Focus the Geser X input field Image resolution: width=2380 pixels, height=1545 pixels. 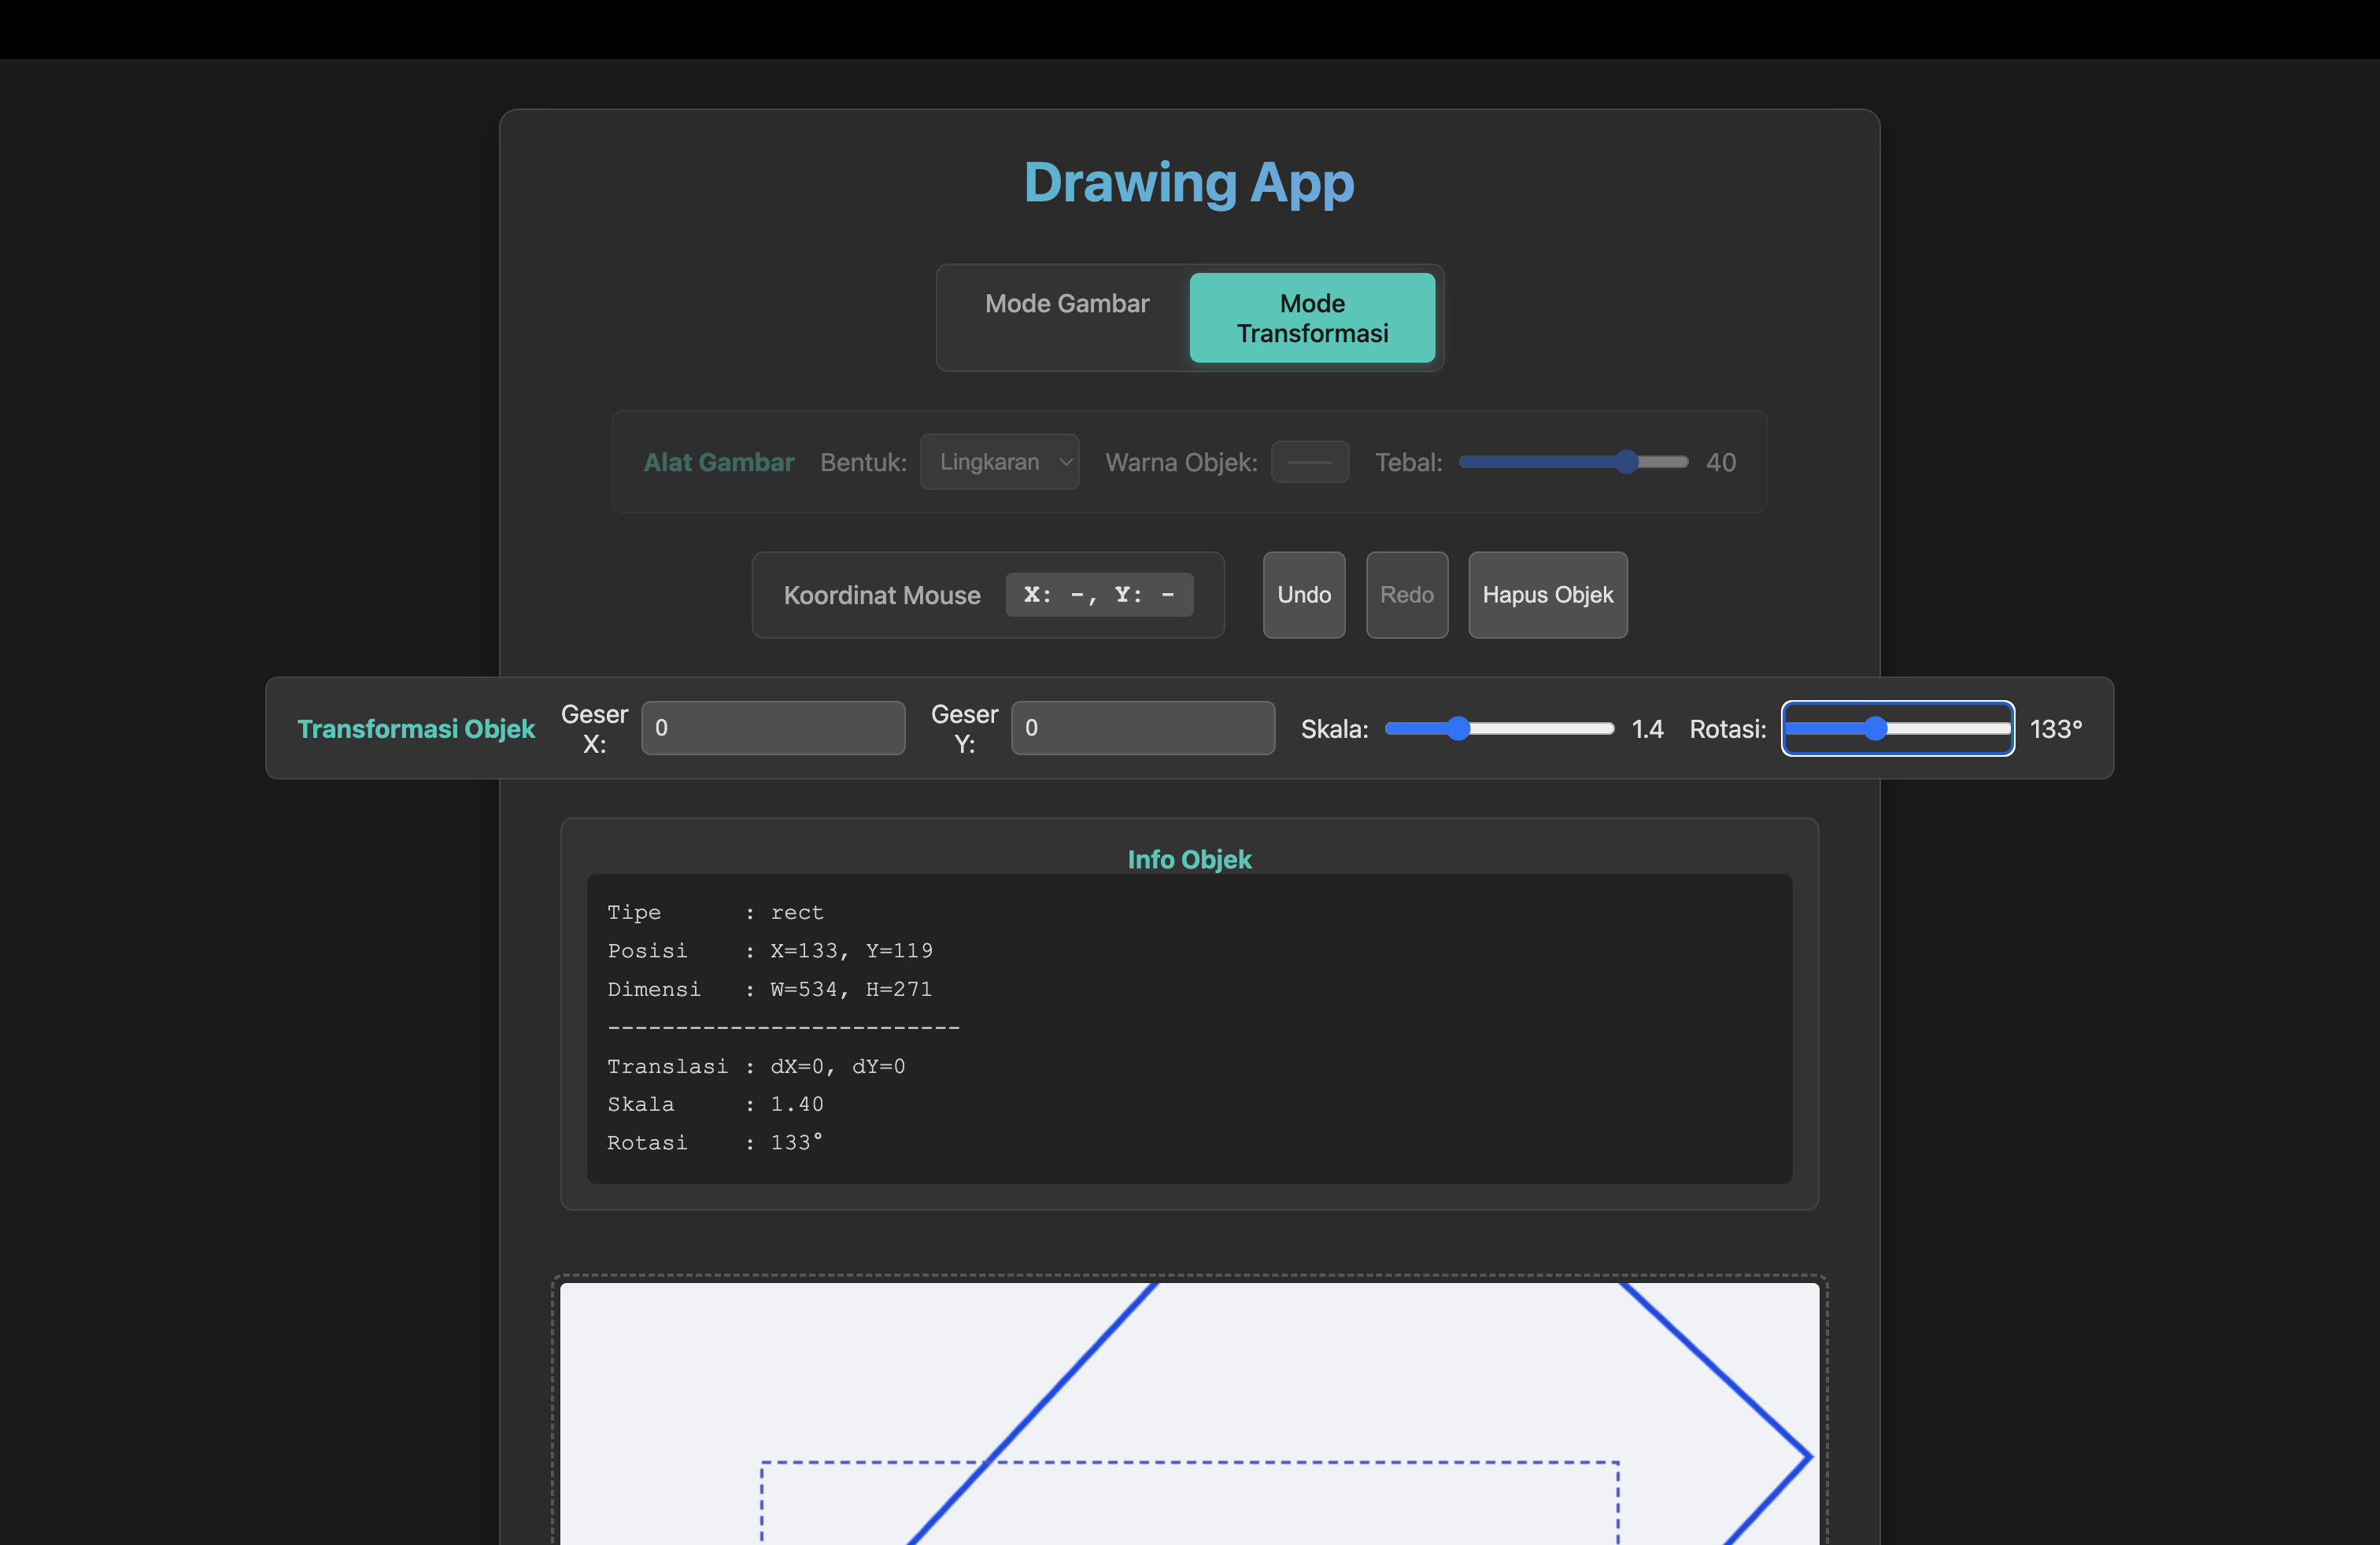pos(773,728)
